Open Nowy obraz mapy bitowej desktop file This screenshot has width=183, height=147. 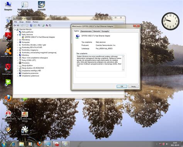pos(25,116)
